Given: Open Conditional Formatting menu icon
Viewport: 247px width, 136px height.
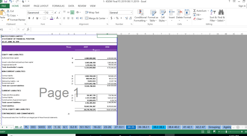Looking at the screenshot, I should [140, 12].
